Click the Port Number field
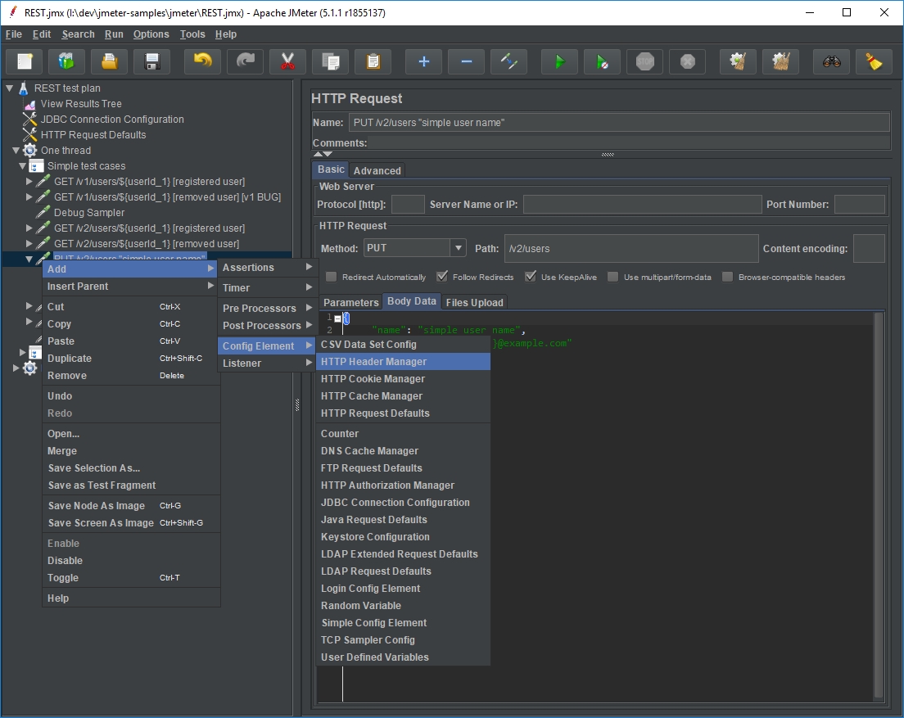This screenshot has width=904, height=718. (859, 205)
